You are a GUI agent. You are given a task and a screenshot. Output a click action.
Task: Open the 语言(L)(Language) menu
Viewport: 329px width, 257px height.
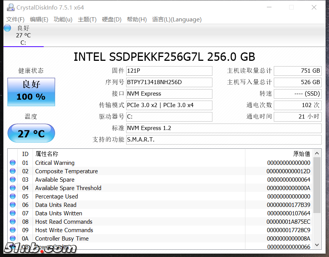[176, 20]
